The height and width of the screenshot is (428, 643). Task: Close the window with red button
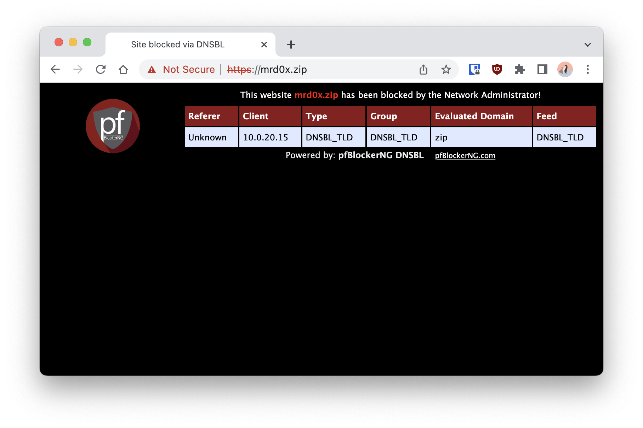[x=59, y=42]
